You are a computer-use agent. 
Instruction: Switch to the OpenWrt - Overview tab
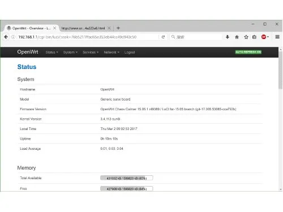31,28
